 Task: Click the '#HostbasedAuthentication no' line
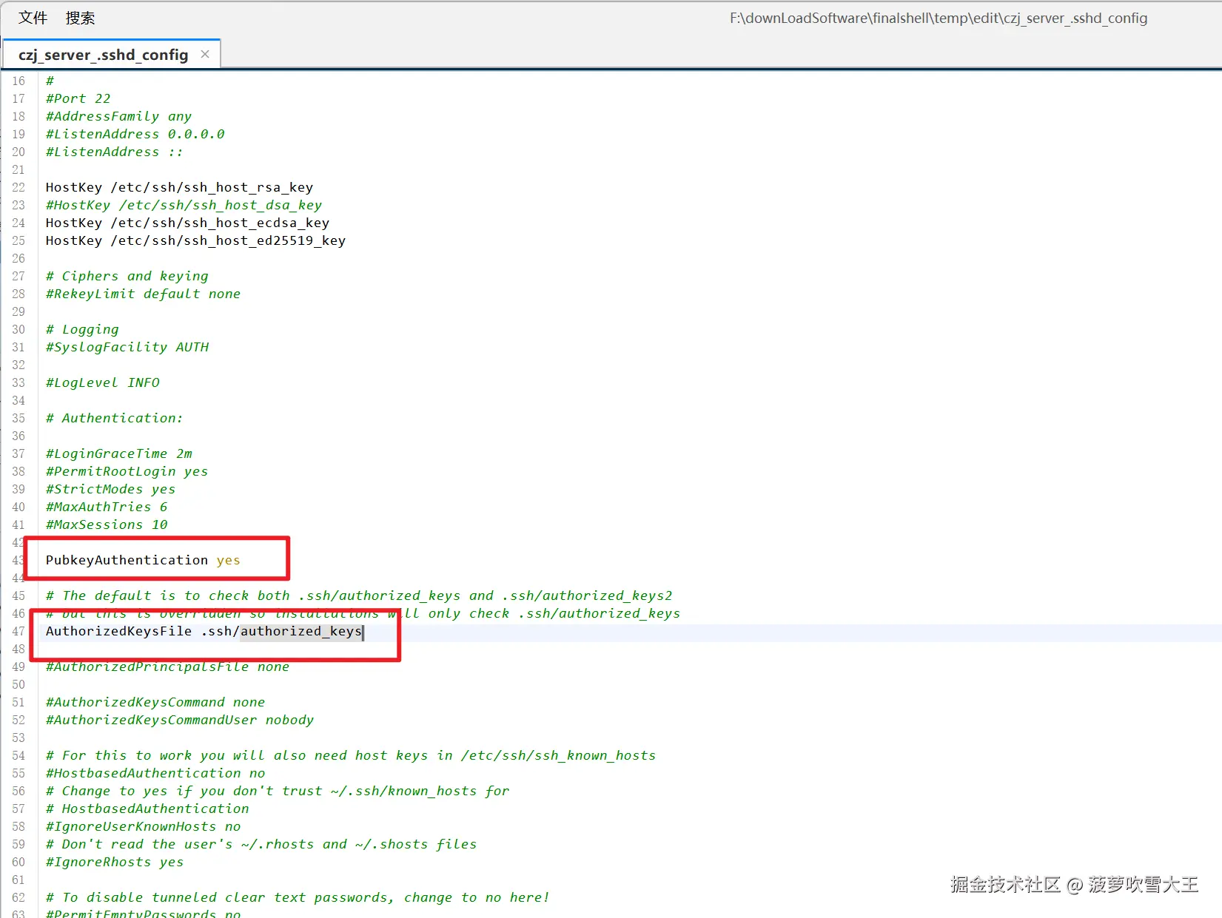155,773
